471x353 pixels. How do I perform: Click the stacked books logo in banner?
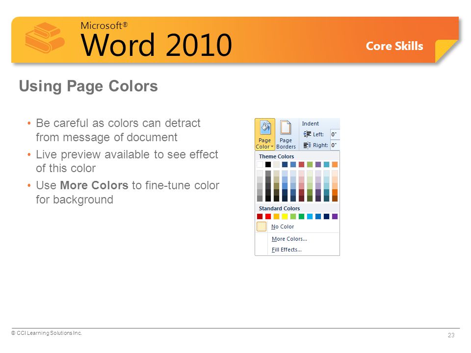coord(45,38)
